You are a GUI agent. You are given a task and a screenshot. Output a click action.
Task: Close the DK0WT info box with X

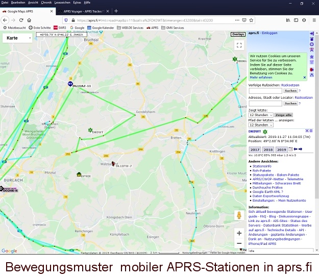pos(307,131)
